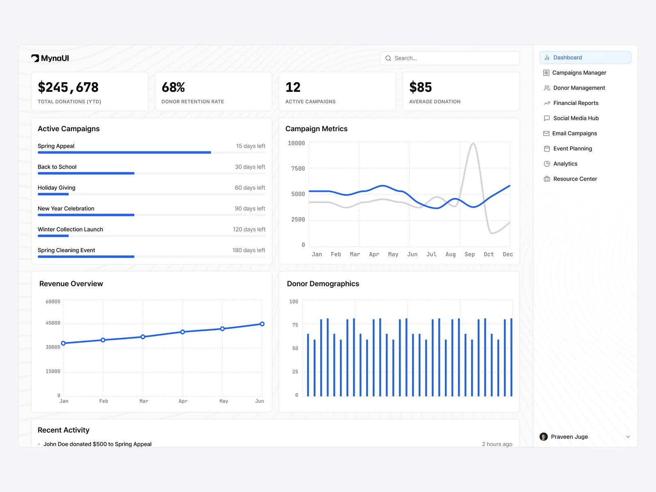Click the Social Media Hub chat icon
656x492 pixels.
547,118
